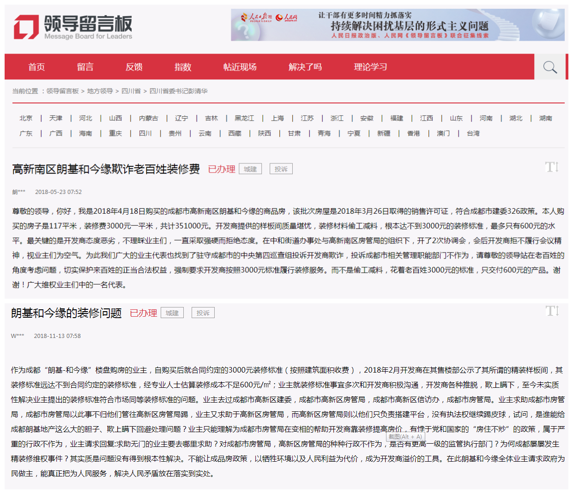Image resolution: width=573 pixels, height=494 pixels.
Task: Open the 反馈 menu item
Action: point(134,67)
